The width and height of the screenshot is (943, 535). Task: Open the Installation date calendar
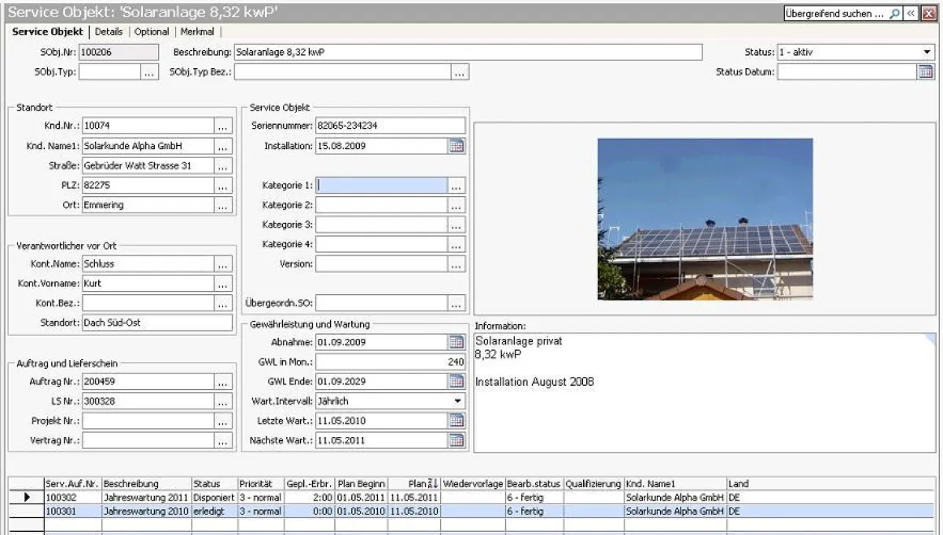[x=457, y=145]
